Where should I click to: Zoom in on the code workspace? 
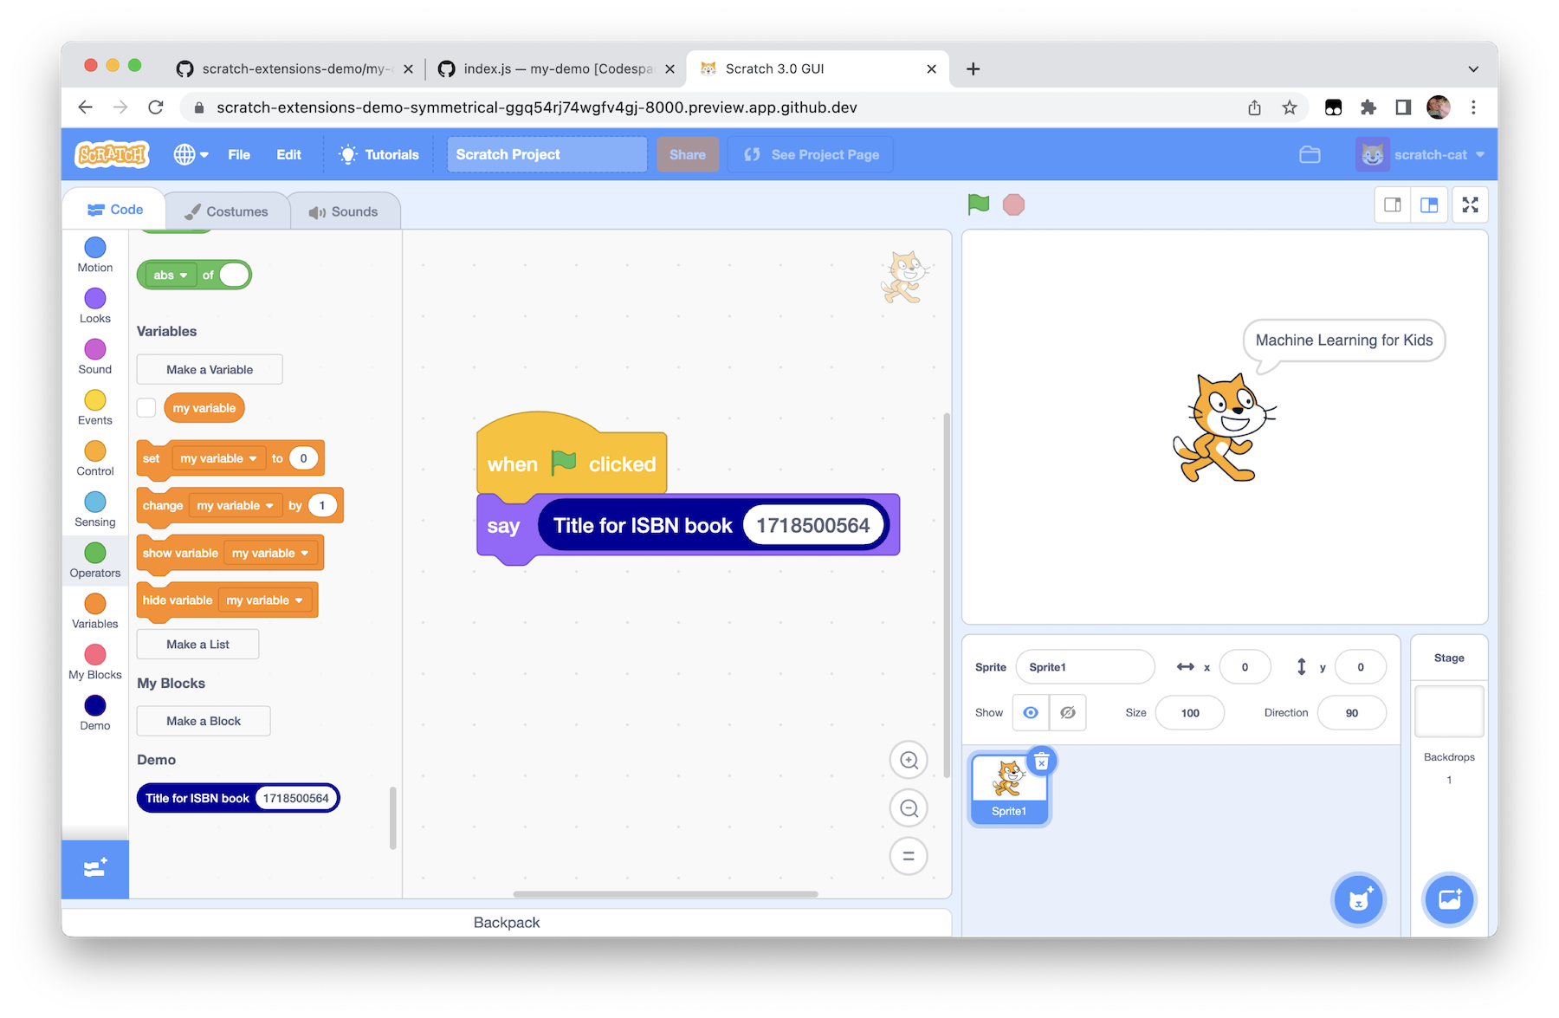point(908,760)
